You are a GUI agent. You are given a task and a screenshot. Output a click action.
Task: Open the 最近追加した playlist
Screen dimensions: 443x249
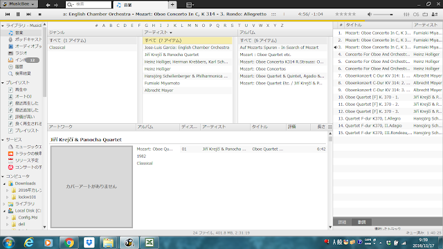pyautogui.click(x=26, y=110)
